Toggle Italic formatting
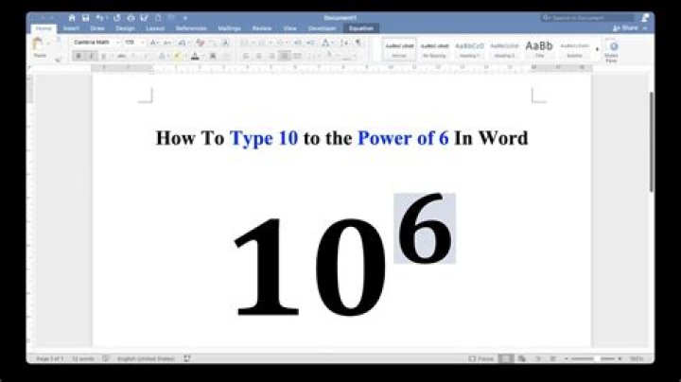 [91, 56]
